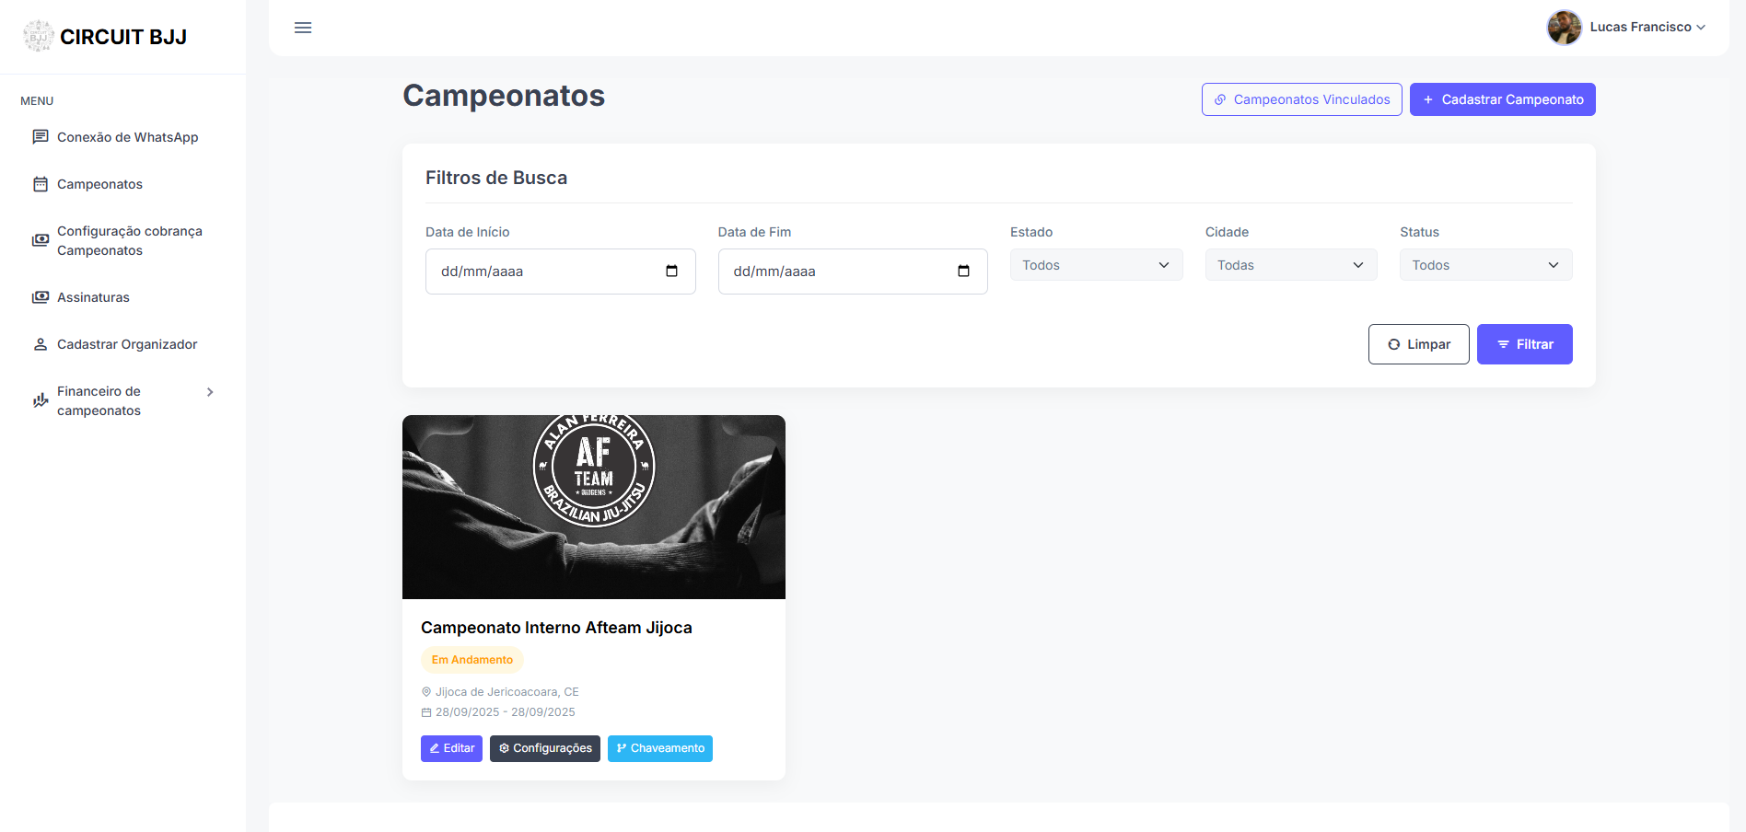Click the Em Andamento status badge
Viewport: 1746px width, 832px height.
[x=472, y=660]
